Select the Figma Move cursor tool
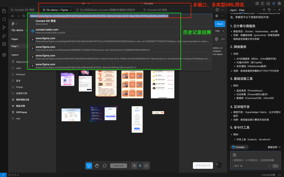Viewport: 284px width, 177px height. pyautogui.click(x=89, y=165)
